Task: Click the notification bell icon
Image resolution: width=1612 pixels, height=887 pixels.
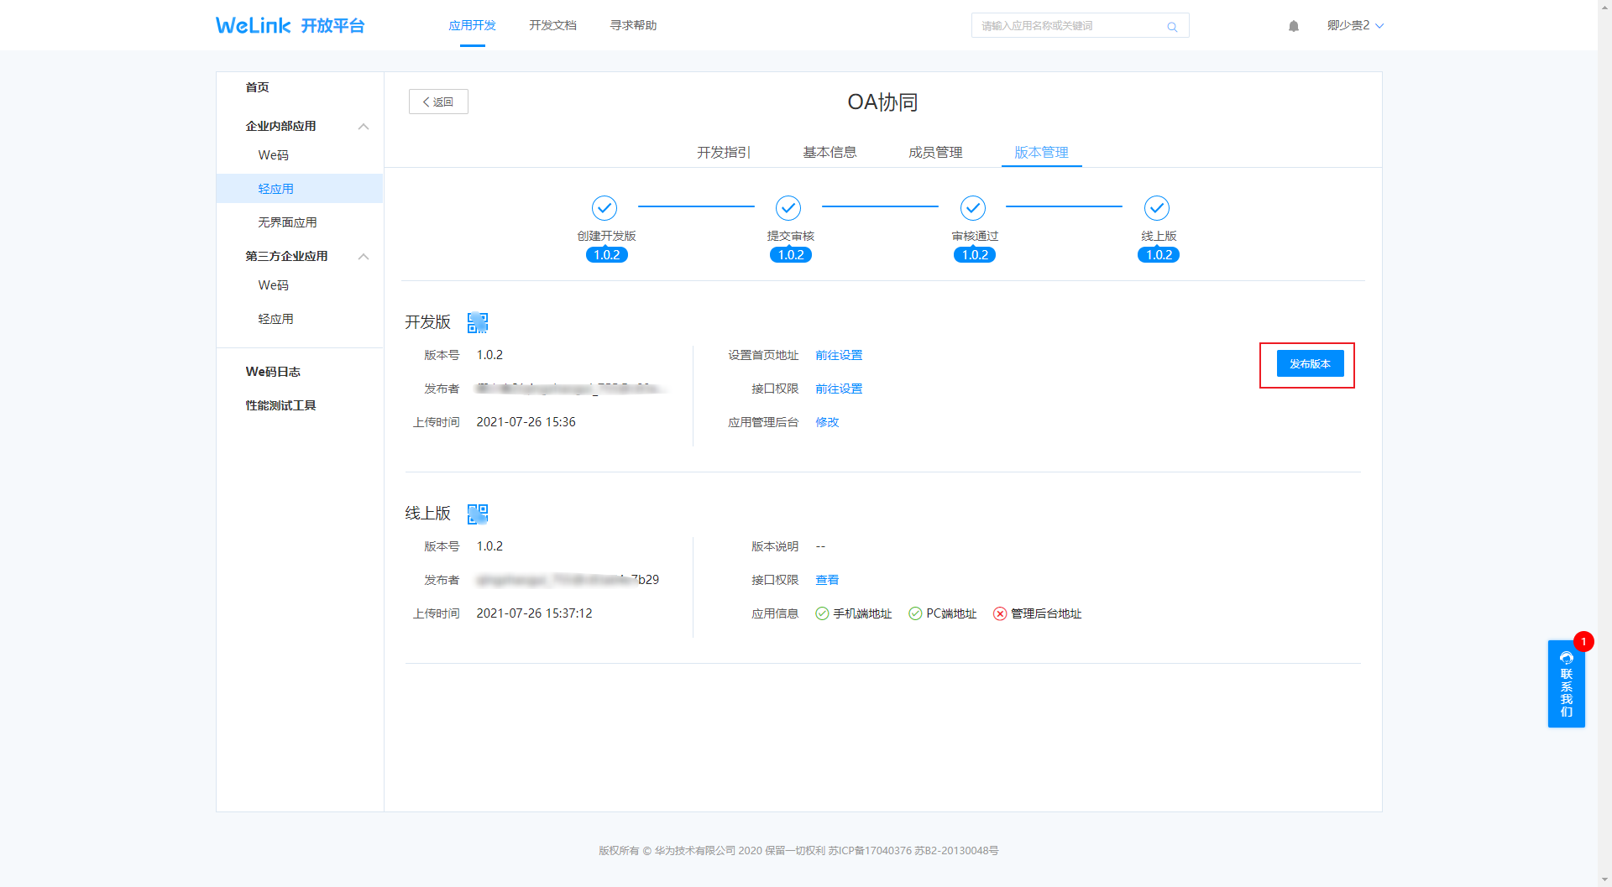Action: click(1293, 26)
